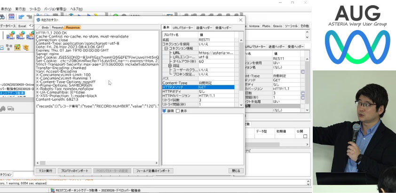Toggle the 公開 checkbox in background variable table
The height and width of the screenshot is (193, 396).
305,136
